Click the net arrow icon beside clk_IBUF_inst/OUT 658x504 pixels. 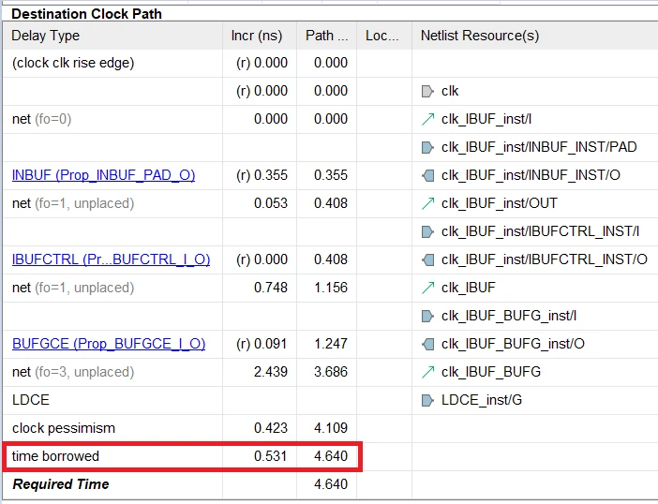click(427, 203)
